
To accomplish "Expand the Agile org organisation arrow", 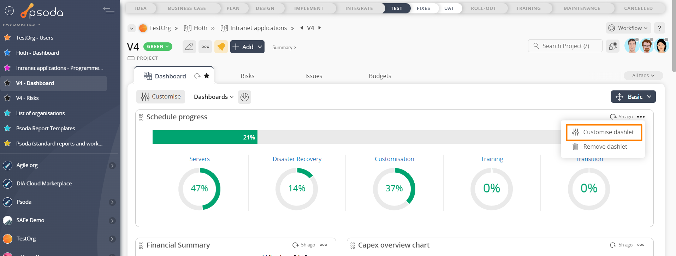I will click(x=112, y=166).
